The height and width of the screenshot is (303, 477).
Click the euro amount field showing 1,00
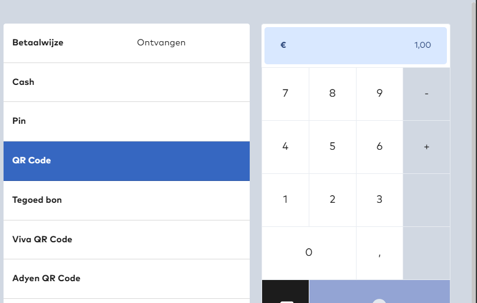point(355,45)
